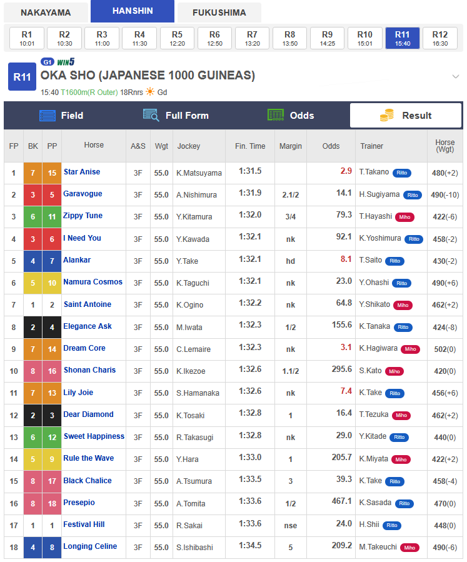Image resolution: width=467 pixels, height=562 pixels.
Task: Open the FUKUSHIMA racecourse tab
Action: click(219, 13)
